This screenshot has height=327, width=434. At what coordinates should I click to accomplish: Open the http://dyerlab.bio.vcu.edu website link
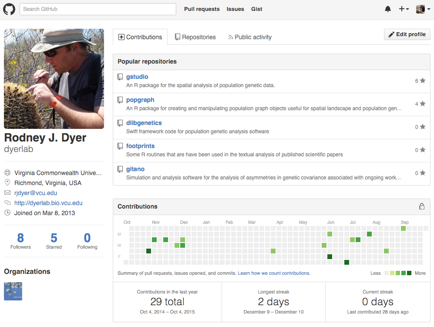click(x=48, y=203)
